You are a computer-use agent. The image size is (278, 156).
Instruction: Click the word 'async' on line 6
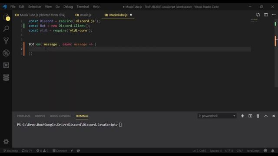[x=67, y=44]
